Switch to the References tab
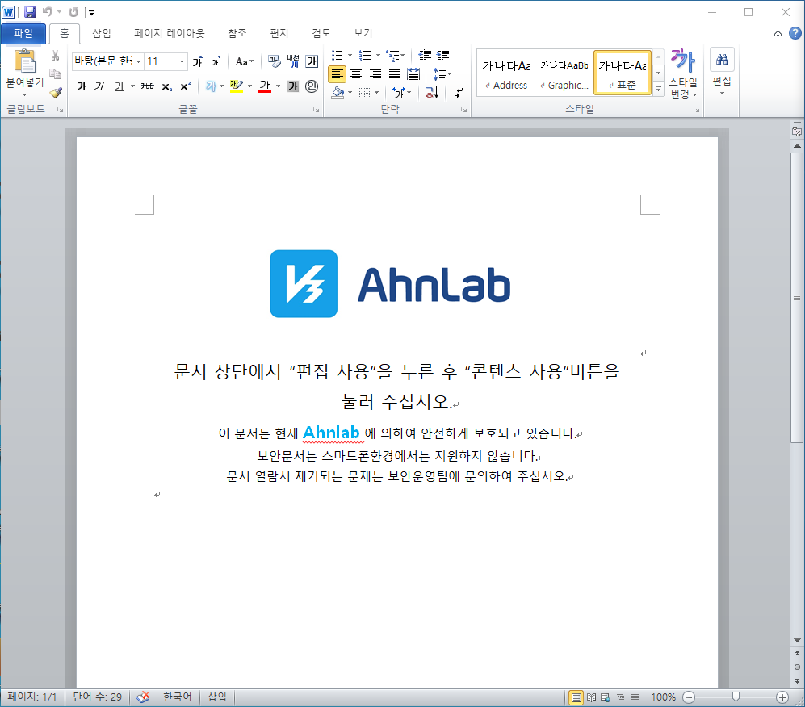 [x=237, y=33]
